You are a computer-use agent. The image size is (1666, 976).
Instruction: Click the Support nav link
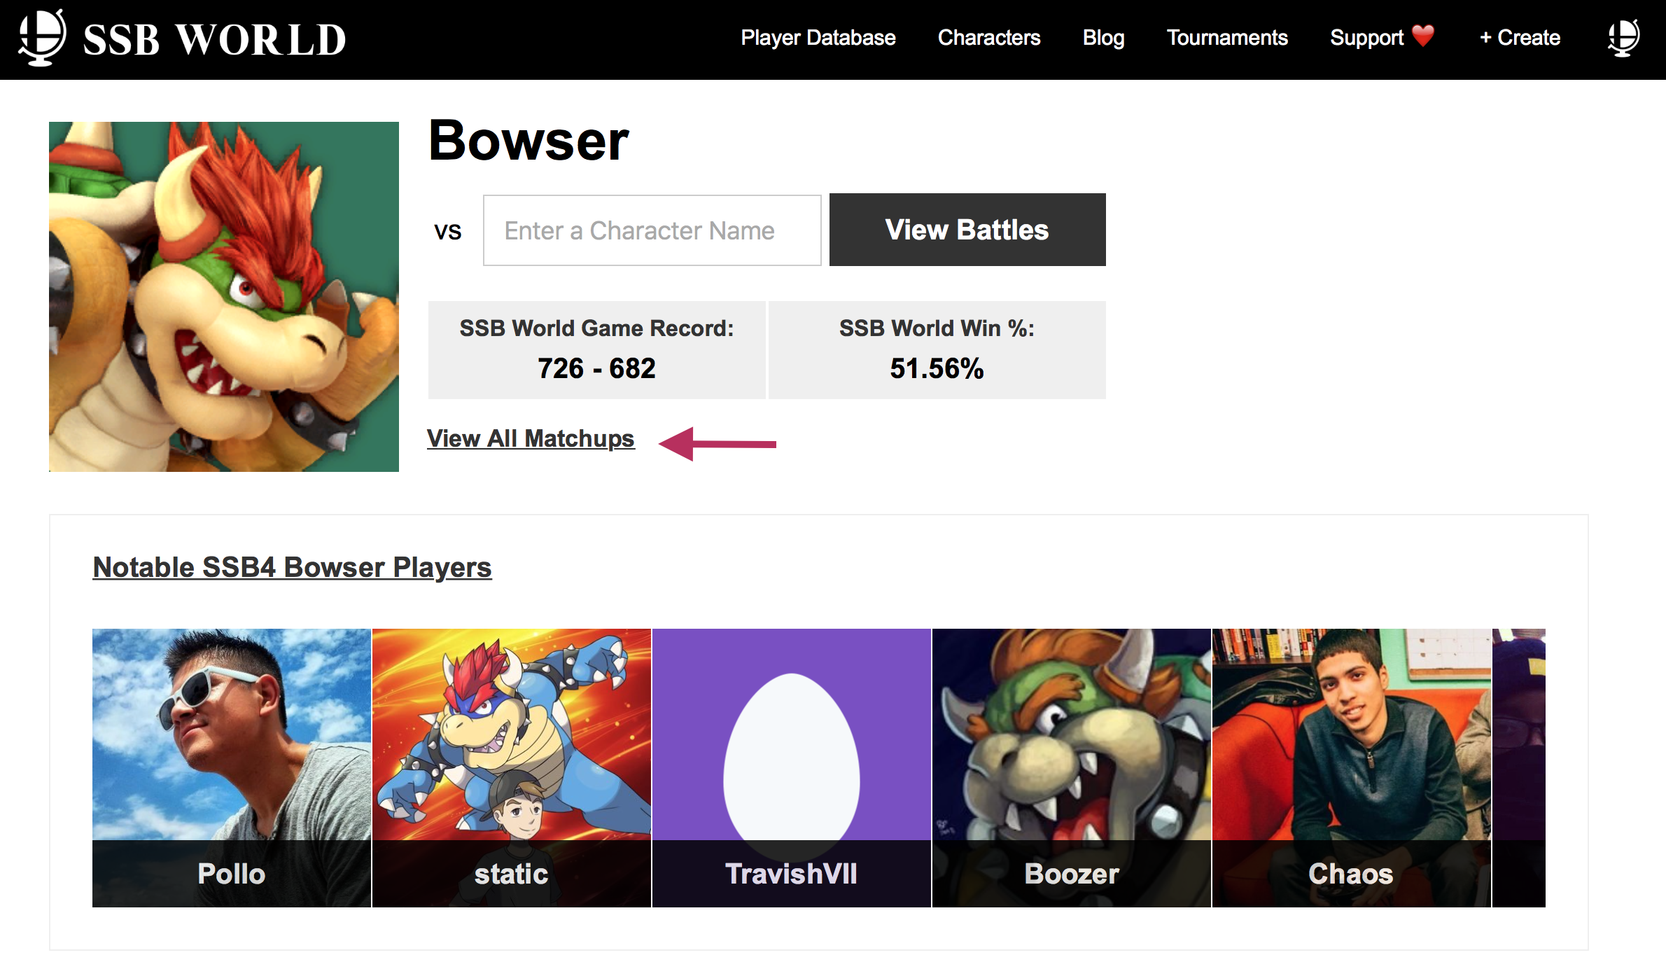[x=1366, y=37]
